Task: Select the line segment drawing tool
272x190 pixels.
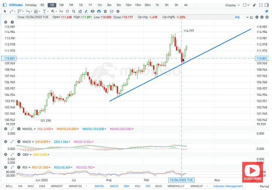Action: pos(11,11)
